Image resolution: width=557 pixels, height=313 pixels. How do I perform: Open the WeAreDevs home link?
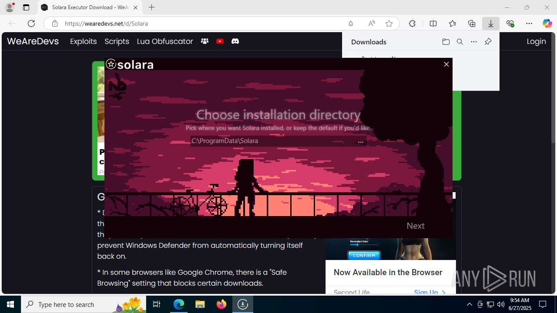coord(33,41)
